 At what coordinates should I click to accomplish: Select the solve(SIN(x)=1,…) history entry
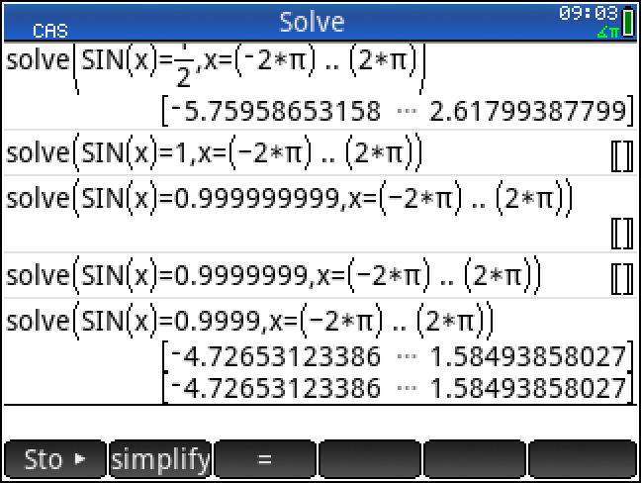214,155
